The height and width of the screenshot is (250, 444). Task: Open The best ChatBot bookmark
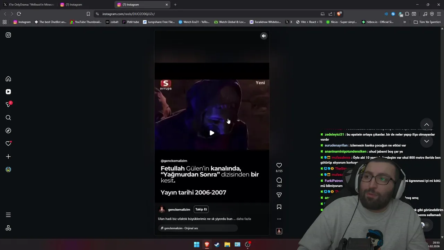click(50, 22)
